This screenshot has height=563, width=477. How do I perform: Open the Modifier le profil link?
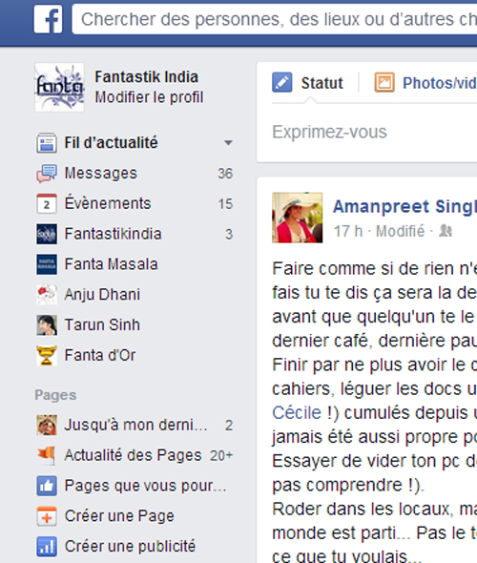(x=149, y=97)
